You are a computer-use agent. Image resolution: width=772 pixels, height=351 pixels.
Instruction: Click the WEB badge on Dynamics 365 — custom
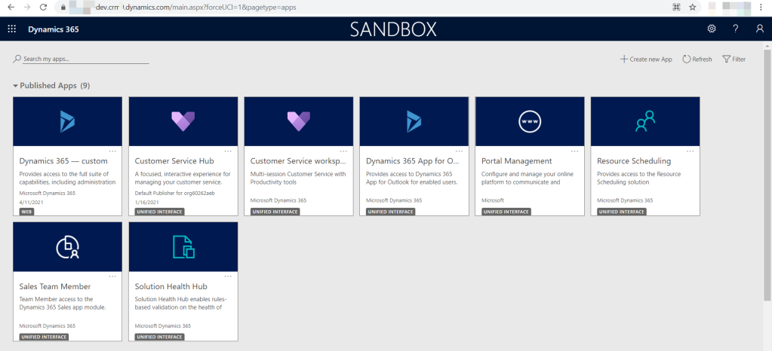pyautogui.click(x=26, y=212)
